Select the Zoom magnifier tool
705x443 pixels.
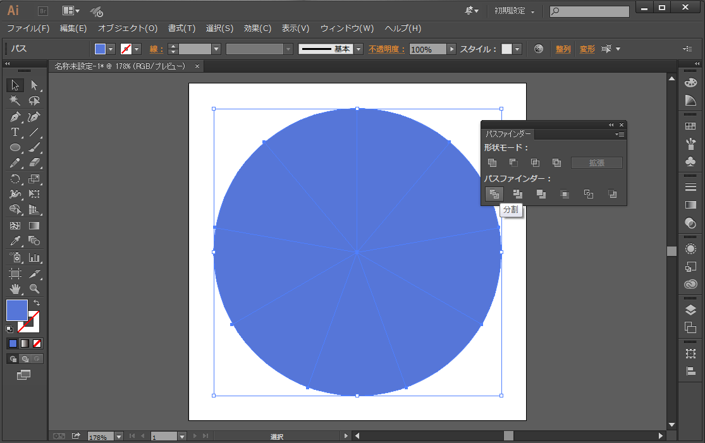34,288
